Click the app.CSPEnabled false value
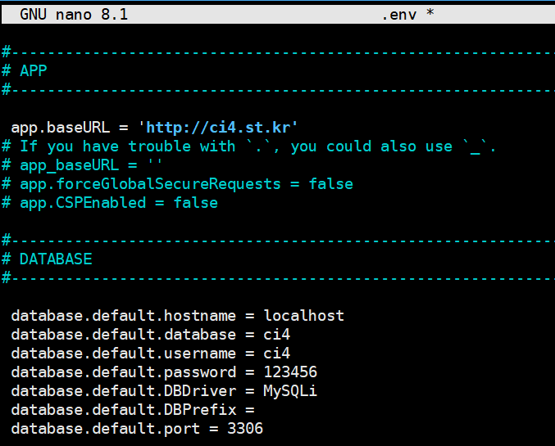 point(196,203)
